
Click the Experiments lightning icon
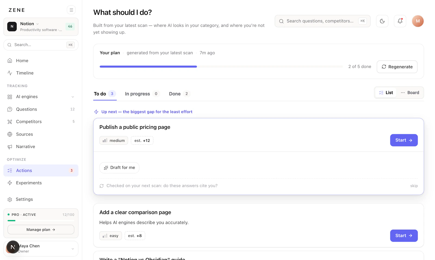10,183
